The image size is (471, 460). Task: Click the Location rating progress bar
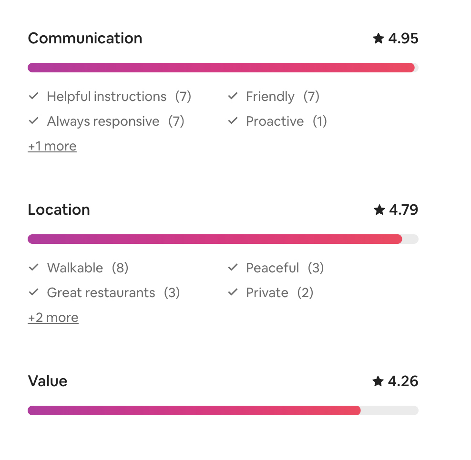pos(223,239)
